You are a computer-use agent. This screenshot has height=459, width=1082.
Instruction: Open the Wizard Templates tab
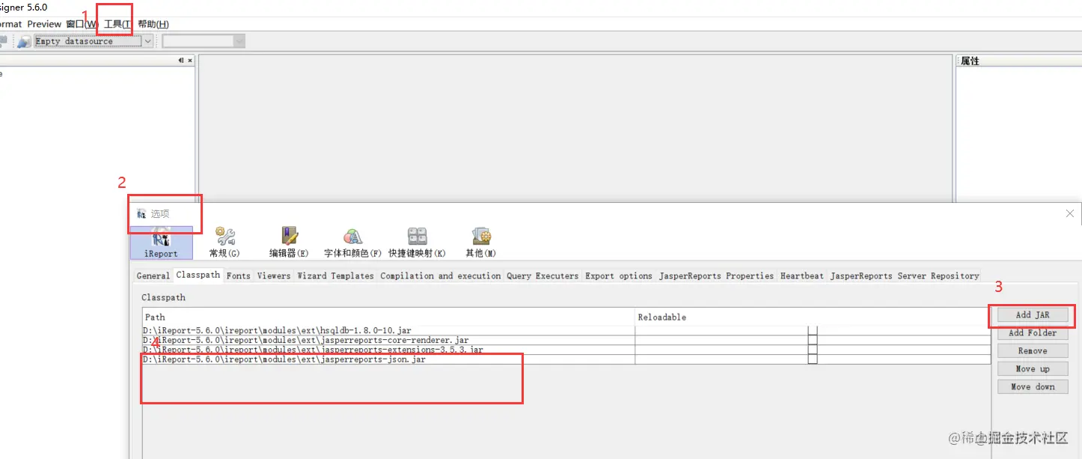click(x=335, y=276)
